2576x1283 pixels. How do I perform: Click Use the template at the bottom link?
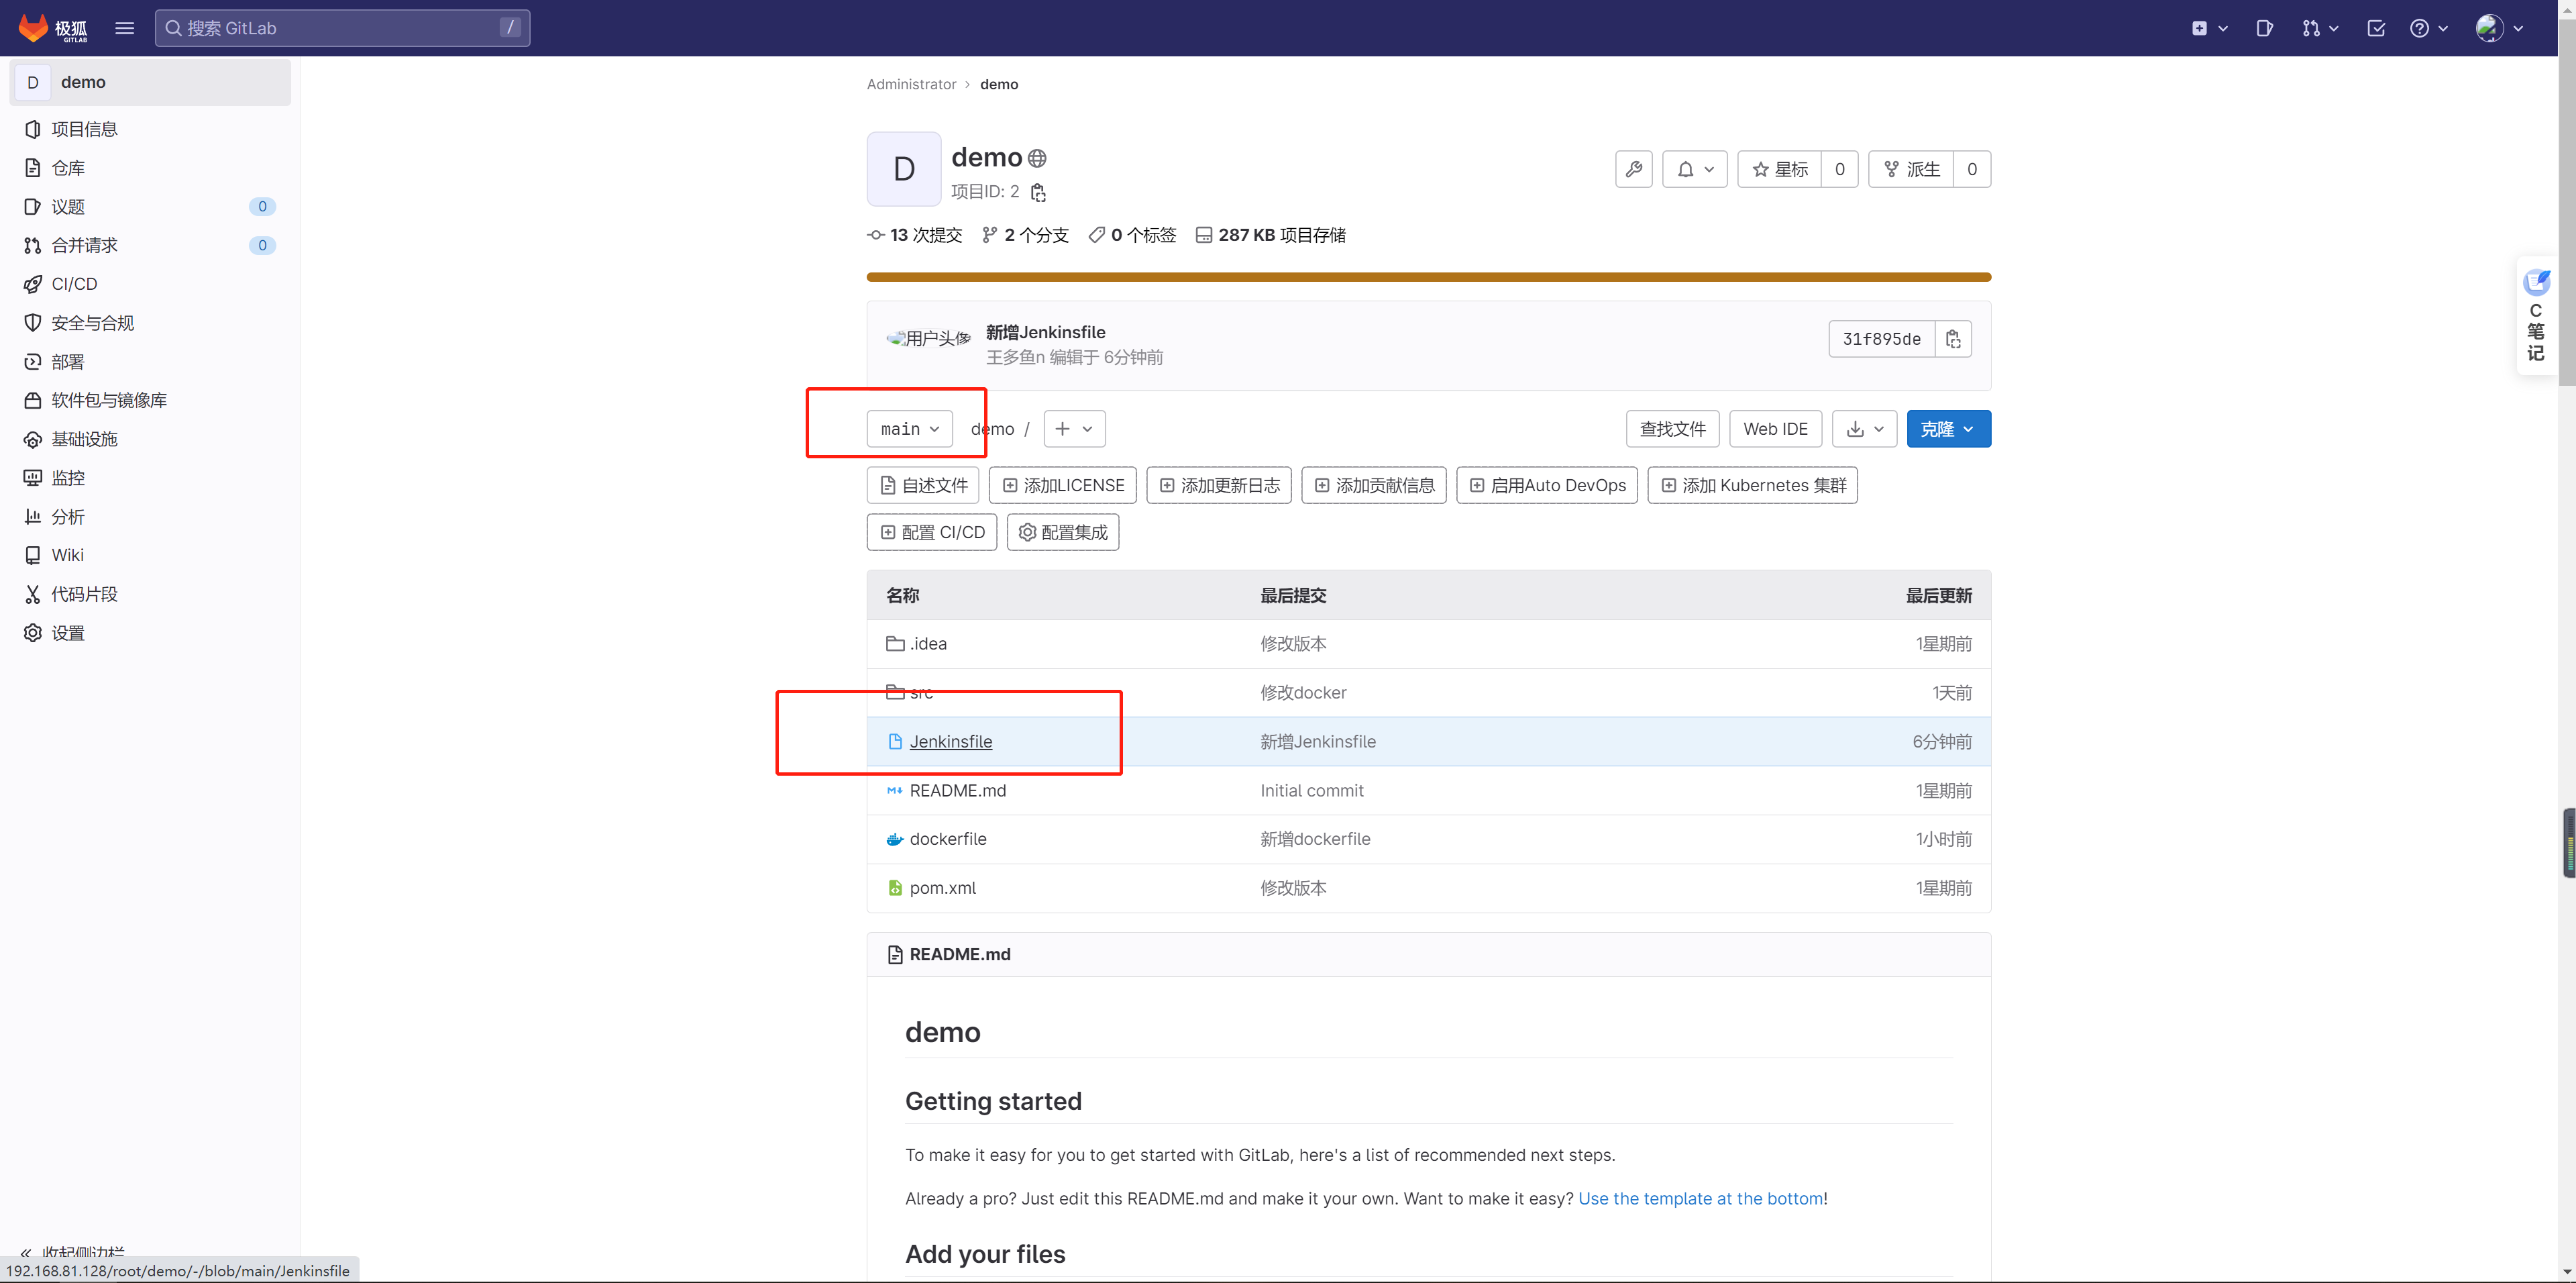[1700, 1198]
